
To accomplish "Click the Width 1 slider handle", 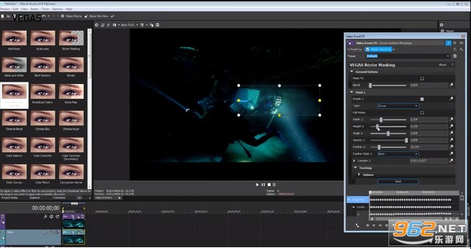I will (381, 119).
